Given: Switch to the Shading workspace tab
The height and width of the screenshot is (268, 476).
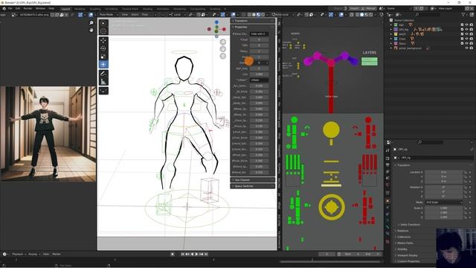Looking at the screenshot, I should (147, 9).
